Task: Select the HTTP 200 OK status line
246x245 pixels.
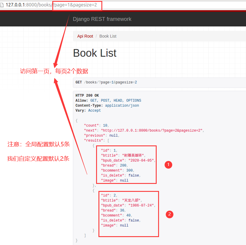Action: pyautogui.click(x=87, y=95)
